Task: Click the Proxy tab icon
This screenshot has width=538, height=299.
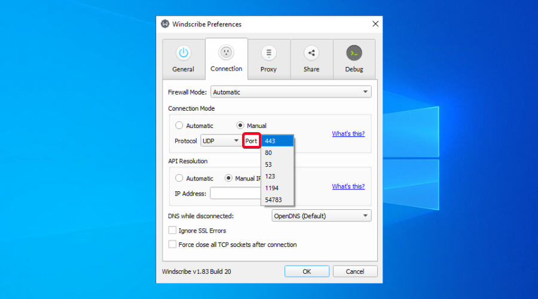Action: pos(268,53)
